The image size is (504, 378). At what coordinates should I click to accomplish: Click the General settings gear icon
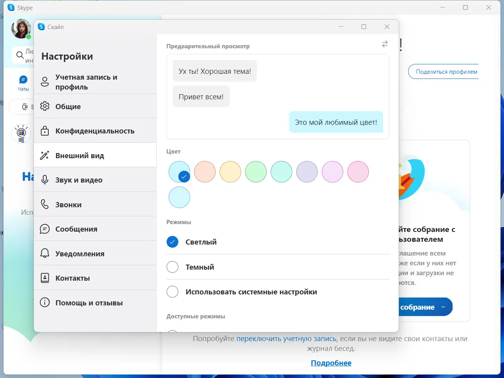(x=45, y=106)
